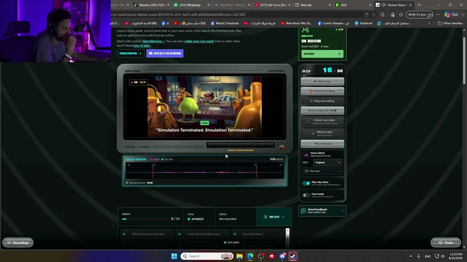Open the Windows Start menu
The image size is (467, 262).
(174, 256)
